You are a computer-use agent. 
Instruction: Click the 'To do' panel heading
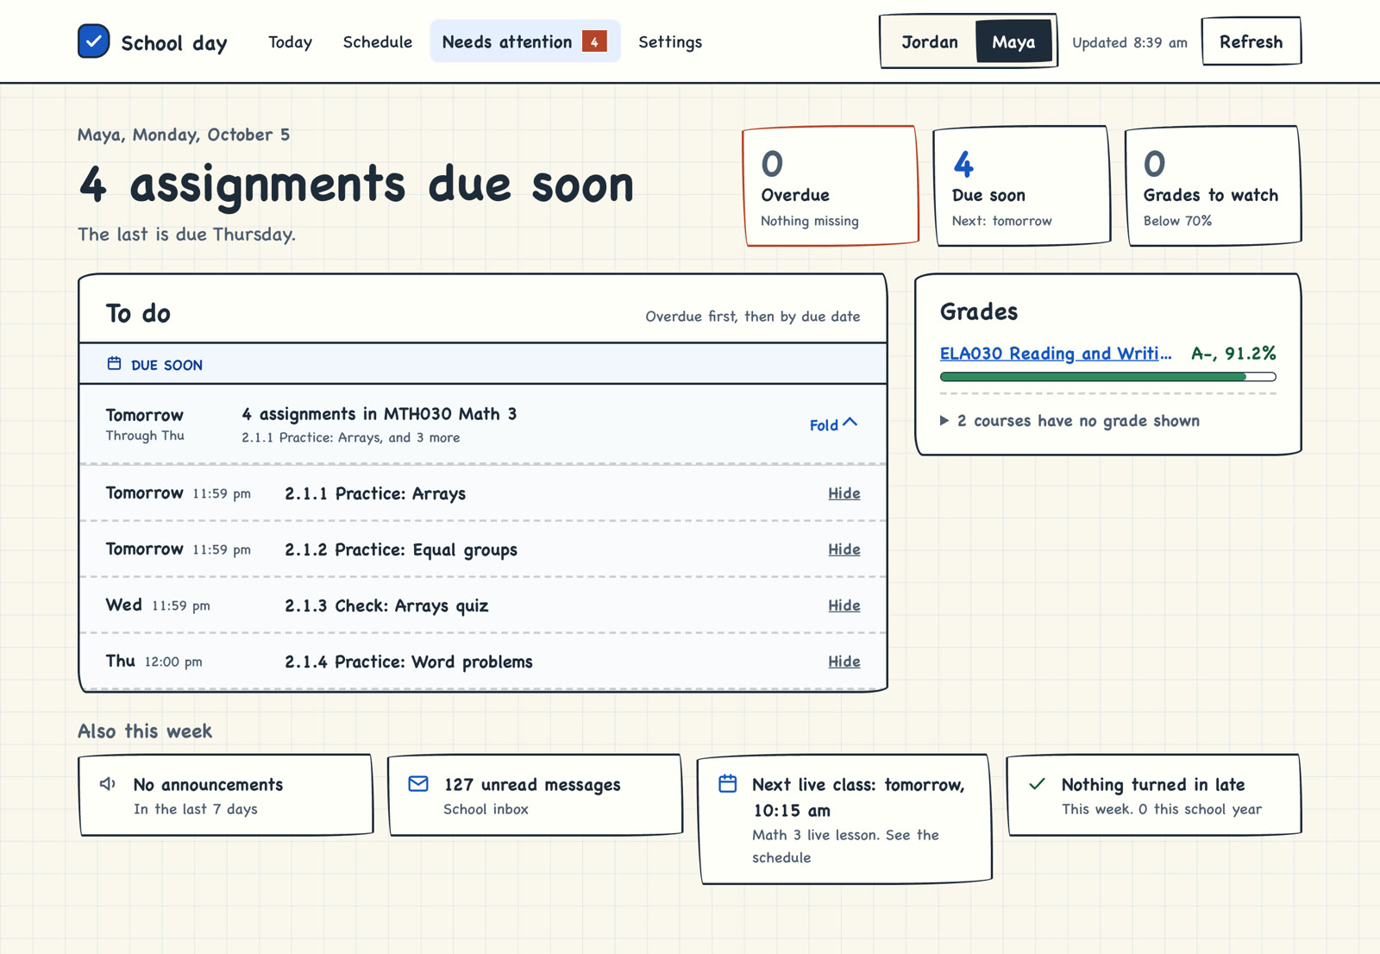point(138,313)
